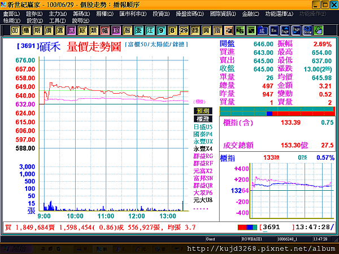
Task: Click the 權證 (warrants) button
Action: tap(203, 119)
